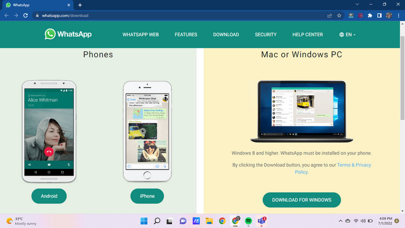Open Chrome three-dot menu
This screenshot has height=228, width=405.
click(399, 16)
